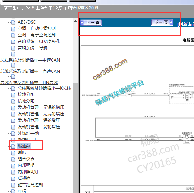Image resolution: width=194 pixels, height=193 pixels.
Task: Open the 后视镜 entry
Action: [24, 178]
